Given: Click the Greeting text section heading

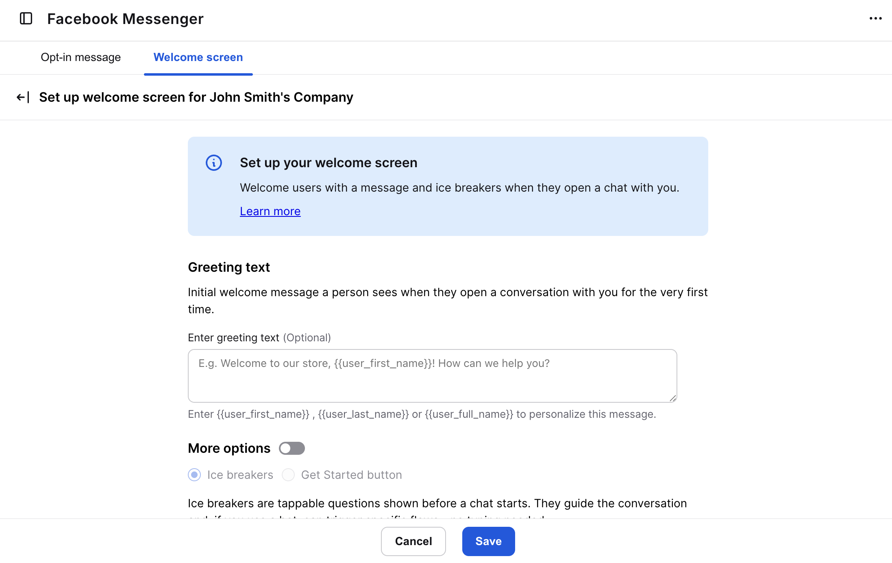Looking at the screenshot, I should (229, 267).
